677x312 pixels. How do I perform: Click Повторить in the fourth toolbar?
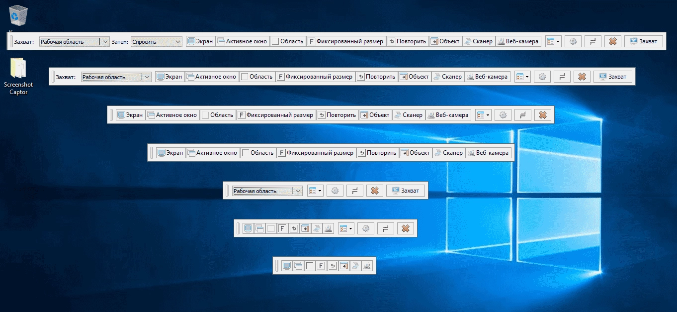tap(377, 153)
